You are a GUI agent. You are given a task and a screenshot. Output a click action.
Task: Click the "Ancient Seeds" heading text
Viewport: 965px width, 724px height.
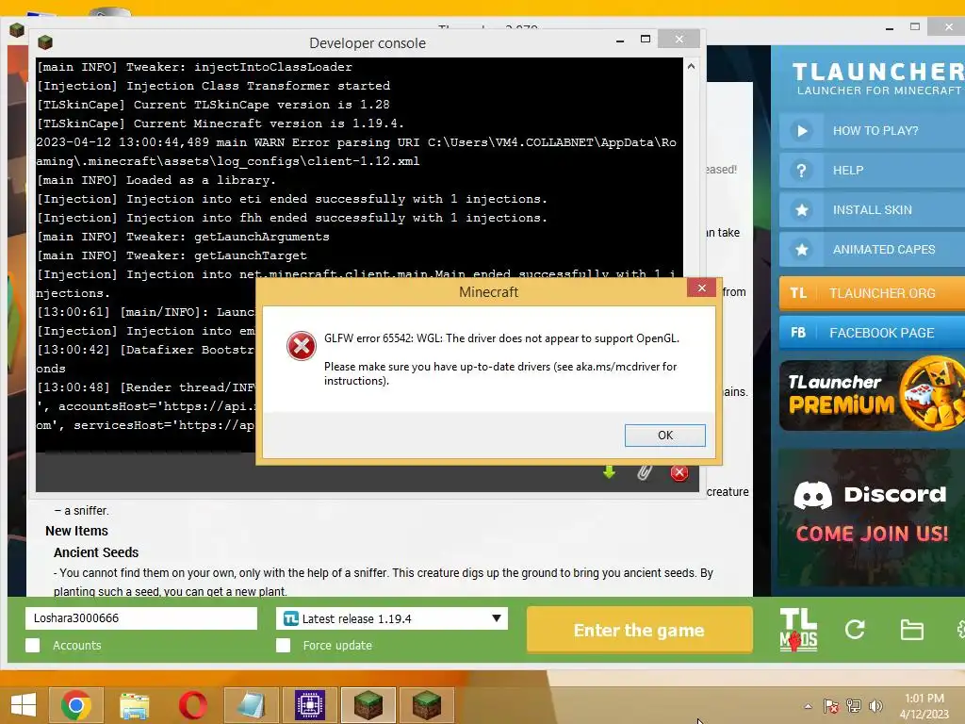tap(96, 552)
